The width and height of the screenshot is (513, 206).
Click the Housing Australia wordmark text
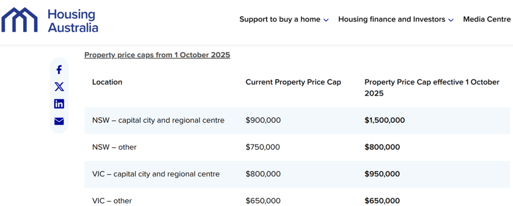(73, 21)
